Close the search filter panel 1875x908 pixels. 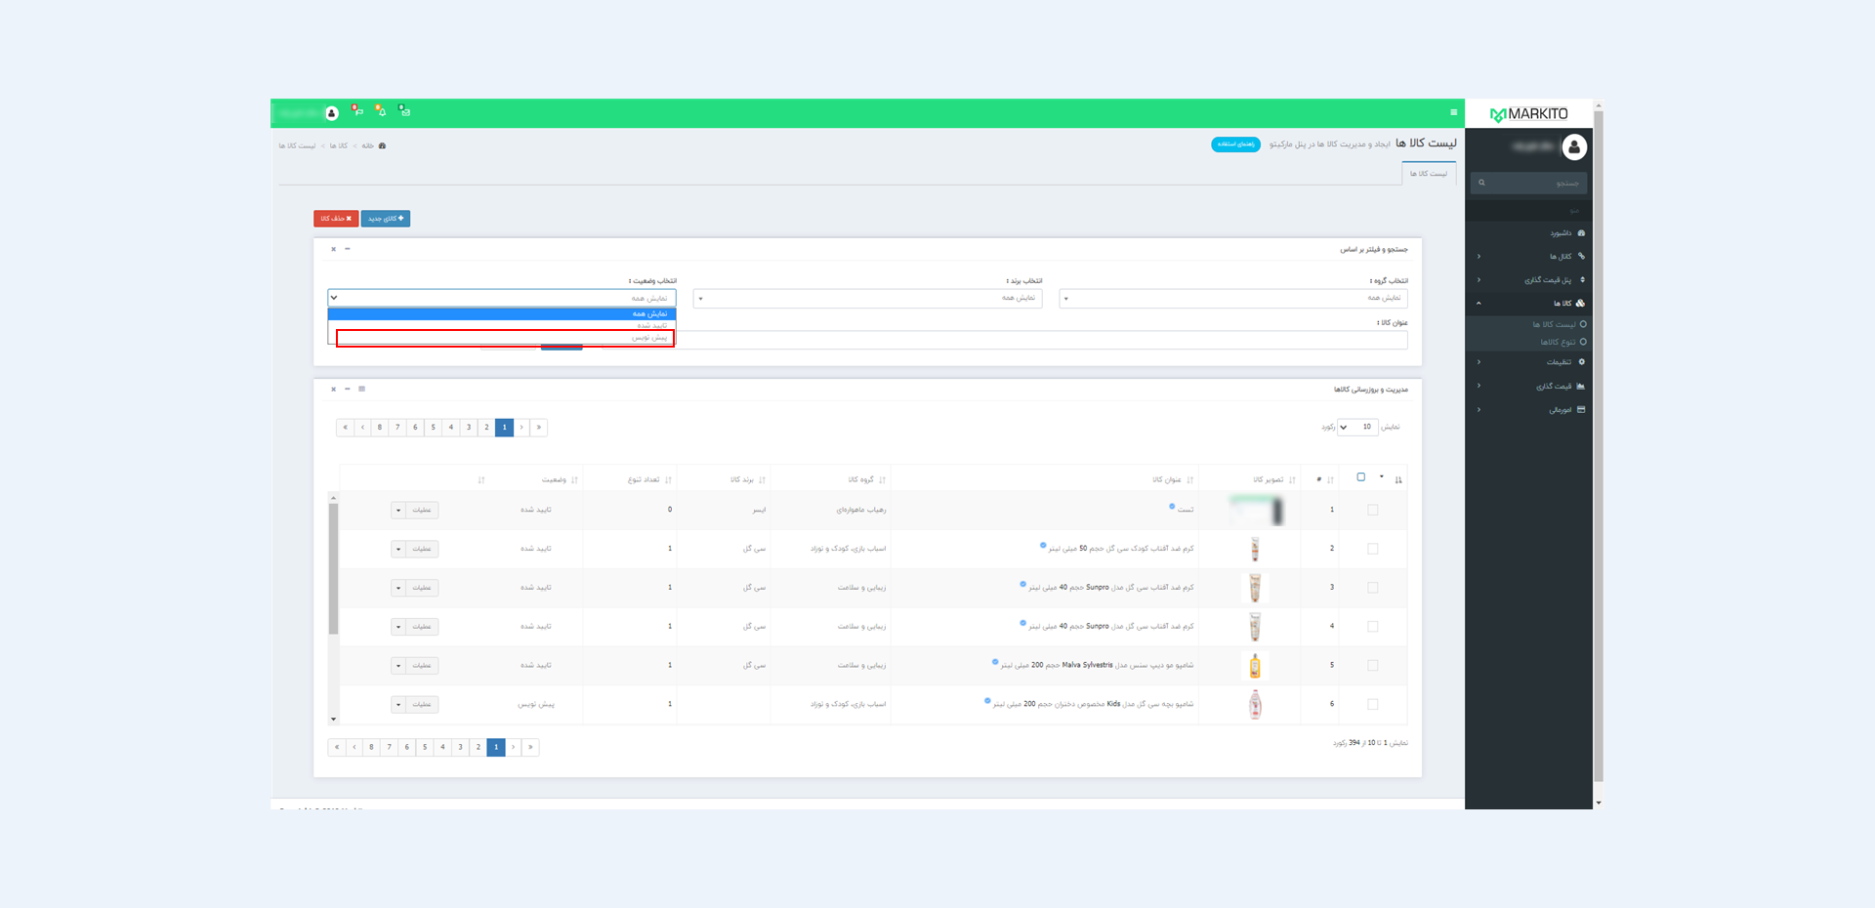click(333, 249)
